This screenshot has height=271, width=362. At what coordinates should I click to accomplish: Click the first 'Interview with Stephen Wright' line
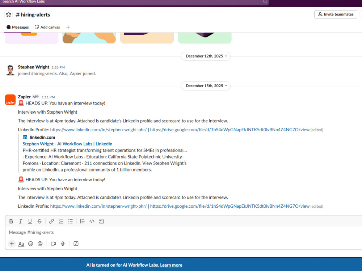point(47,112)
